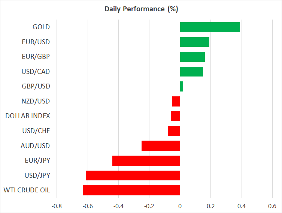The image size is (282, 213).
Task: Click the 0 value axis label
Action: tap(180, 206)
